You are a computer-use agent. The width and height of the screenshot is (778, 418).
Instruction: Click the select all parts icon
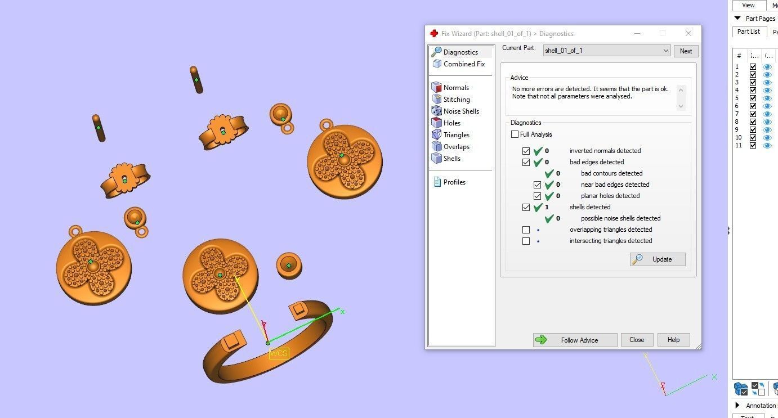[741, 389]
